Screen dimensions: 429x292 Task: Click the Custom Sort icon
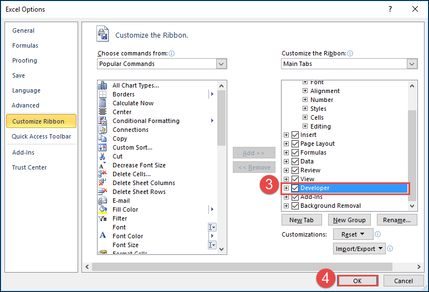pos(103,147)
